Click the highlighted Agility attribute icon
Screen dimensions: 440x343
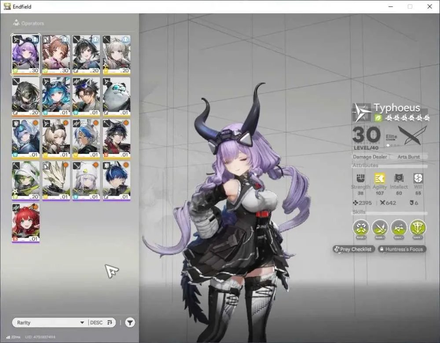coord(379,178)
